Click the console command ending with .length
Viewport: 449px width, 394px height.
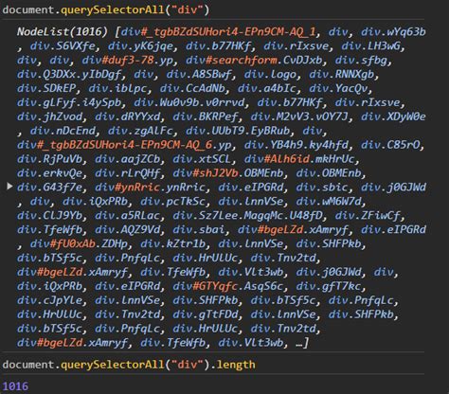129,365
